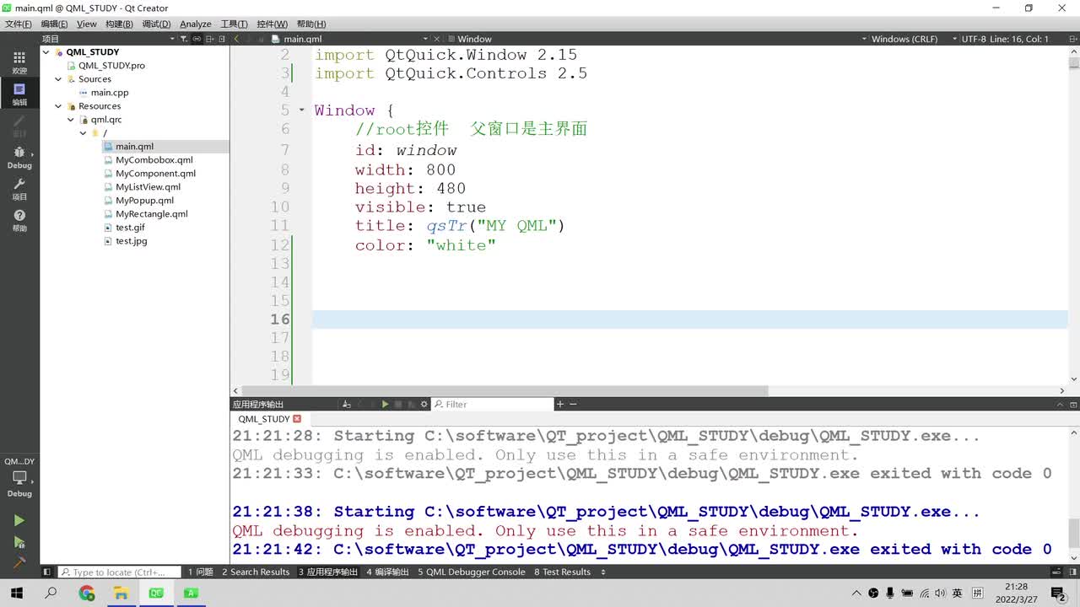The width and height of the screenshot is (1080, 607).
Task: Toggle the left sidebar visibility
Action: coord(47,572)
